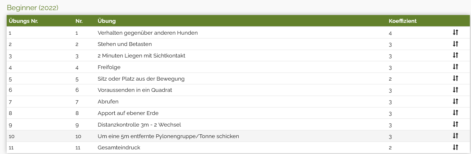Click reorder arrows for Verhalten gegenüber anderen Hunden
Screen dimensions: 471x154
[455, 32]
